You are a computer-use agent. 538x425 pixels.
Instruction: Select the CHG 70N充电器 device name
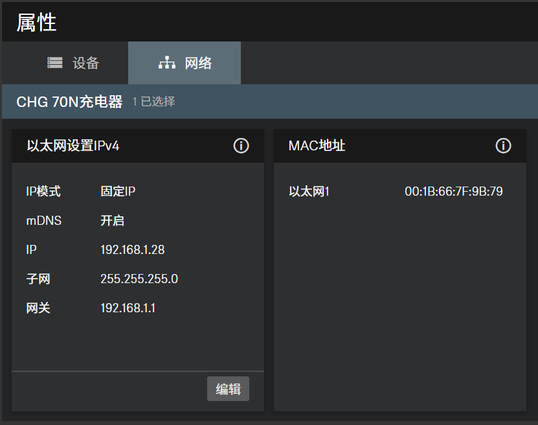coord(69,102)
